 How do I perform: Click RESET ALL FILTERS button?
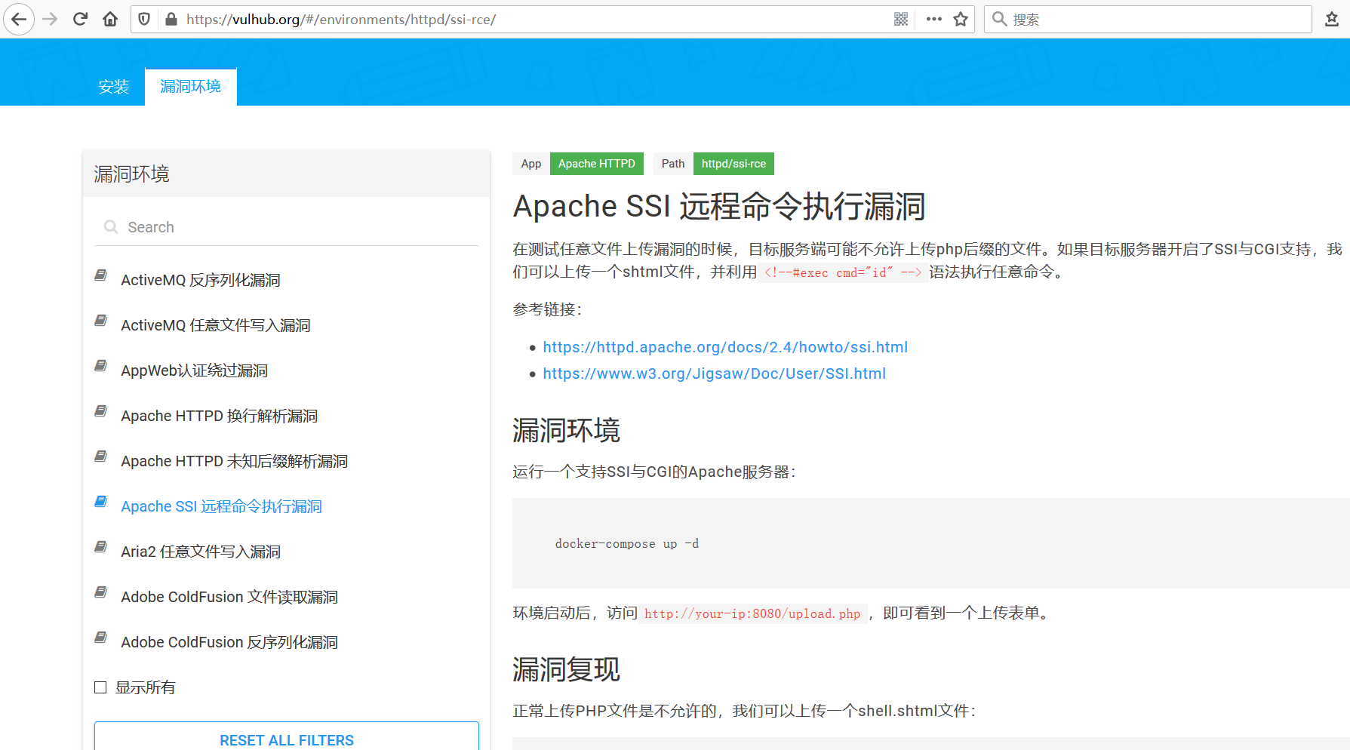(287, 737)
